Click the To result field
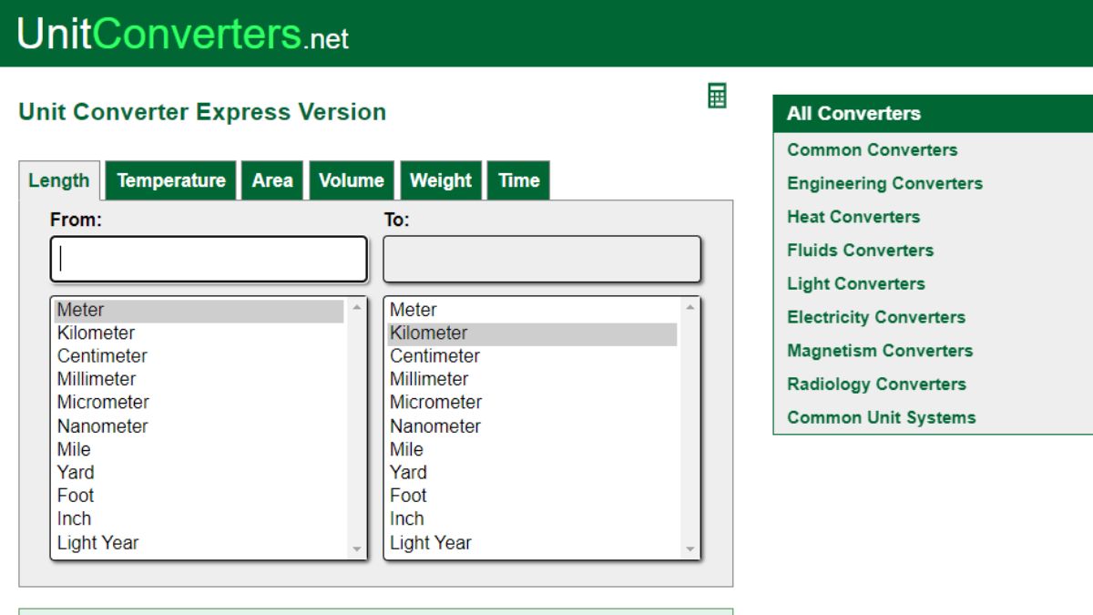Screen dimensions: 1093x615 tap(542, 260)
